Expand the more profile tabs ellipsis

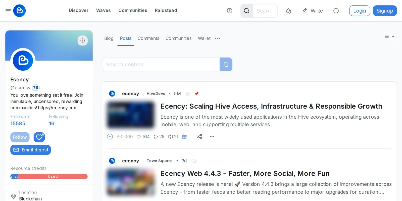[217, 38]
